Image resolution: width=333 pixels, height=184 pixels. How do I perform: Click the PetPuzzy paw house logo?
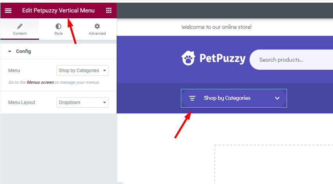(x=188, y=58)
